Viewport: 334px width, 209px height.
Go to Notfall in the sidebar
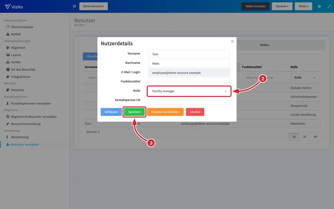coord(16,34)
